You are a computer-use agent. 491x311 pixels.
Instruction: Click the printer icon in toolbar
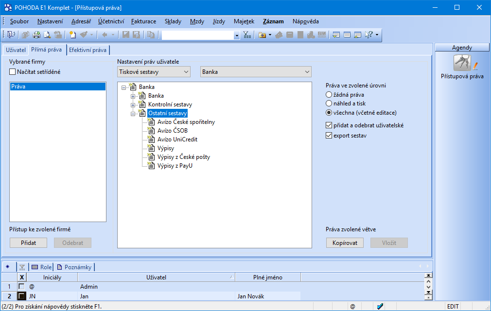36,35
